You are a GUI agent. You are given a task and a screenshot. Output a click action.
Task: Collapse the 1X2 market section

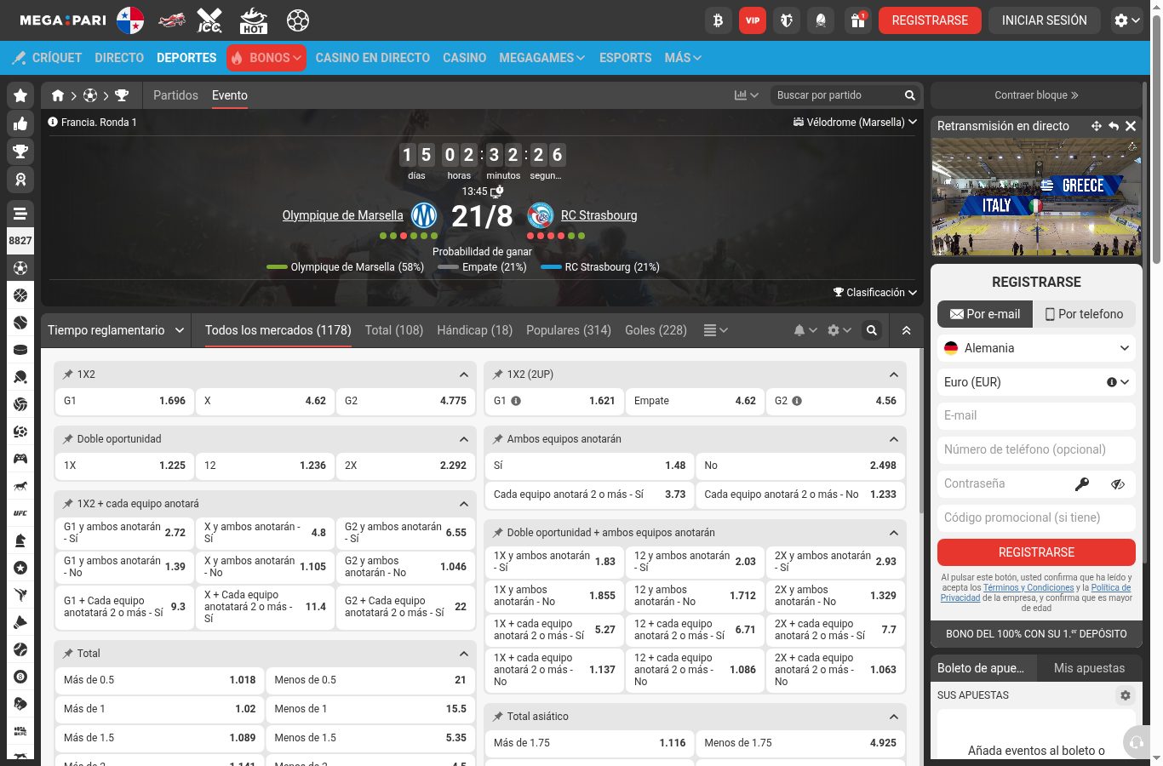click(x=464, y=374)
